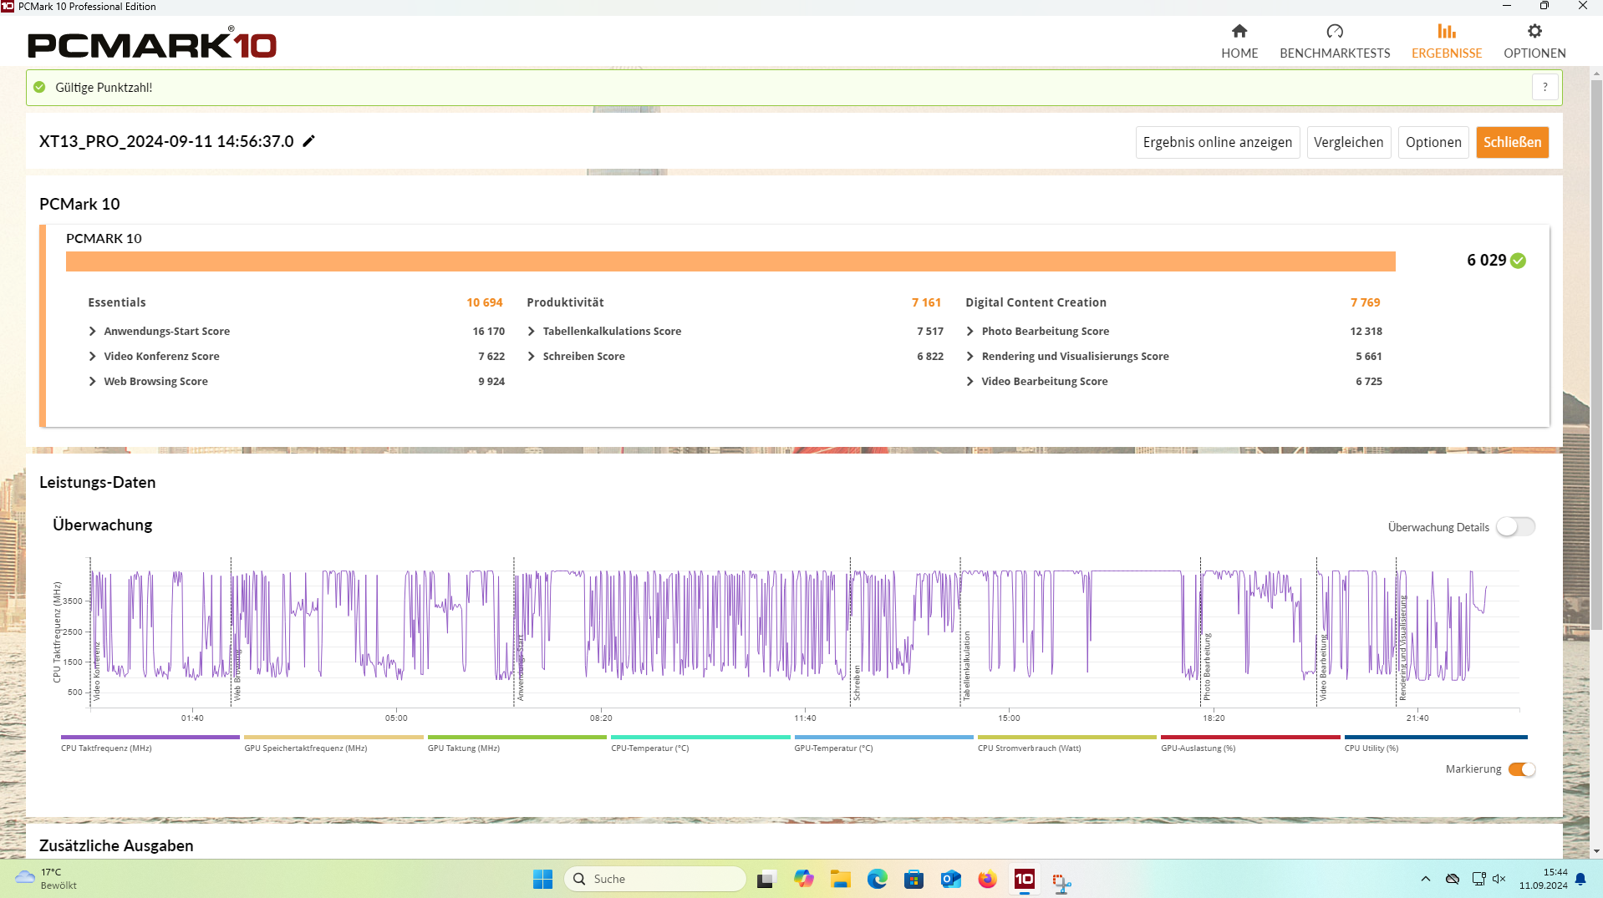This screenshot has height=898, width=1603.
Task: Toggle CPU Taktfrequenz (MHz) legend series
Action: tap(150, 743)
